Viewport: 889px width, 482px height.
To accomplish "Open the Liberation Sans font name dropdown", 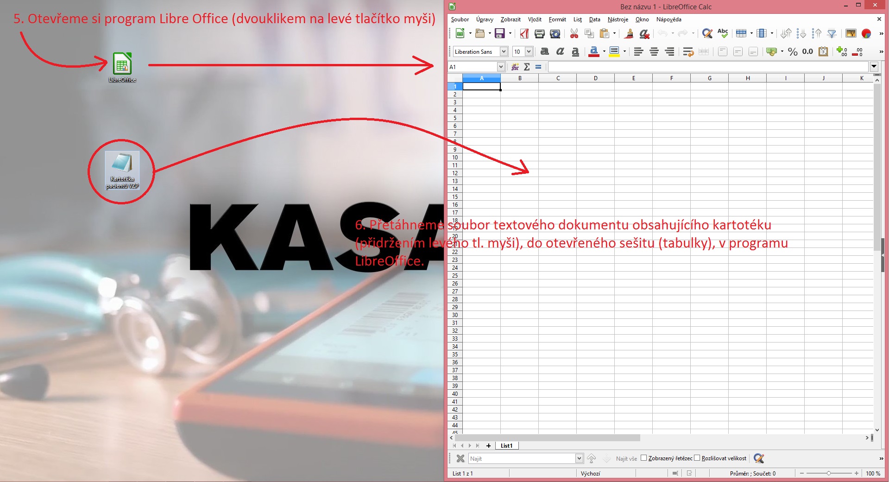I will [x=504, y=52].
